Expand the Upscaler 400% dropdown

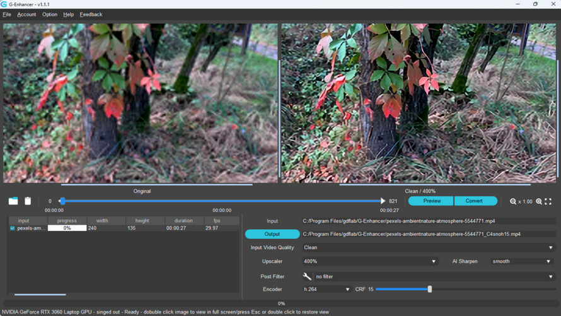[369, 261]
